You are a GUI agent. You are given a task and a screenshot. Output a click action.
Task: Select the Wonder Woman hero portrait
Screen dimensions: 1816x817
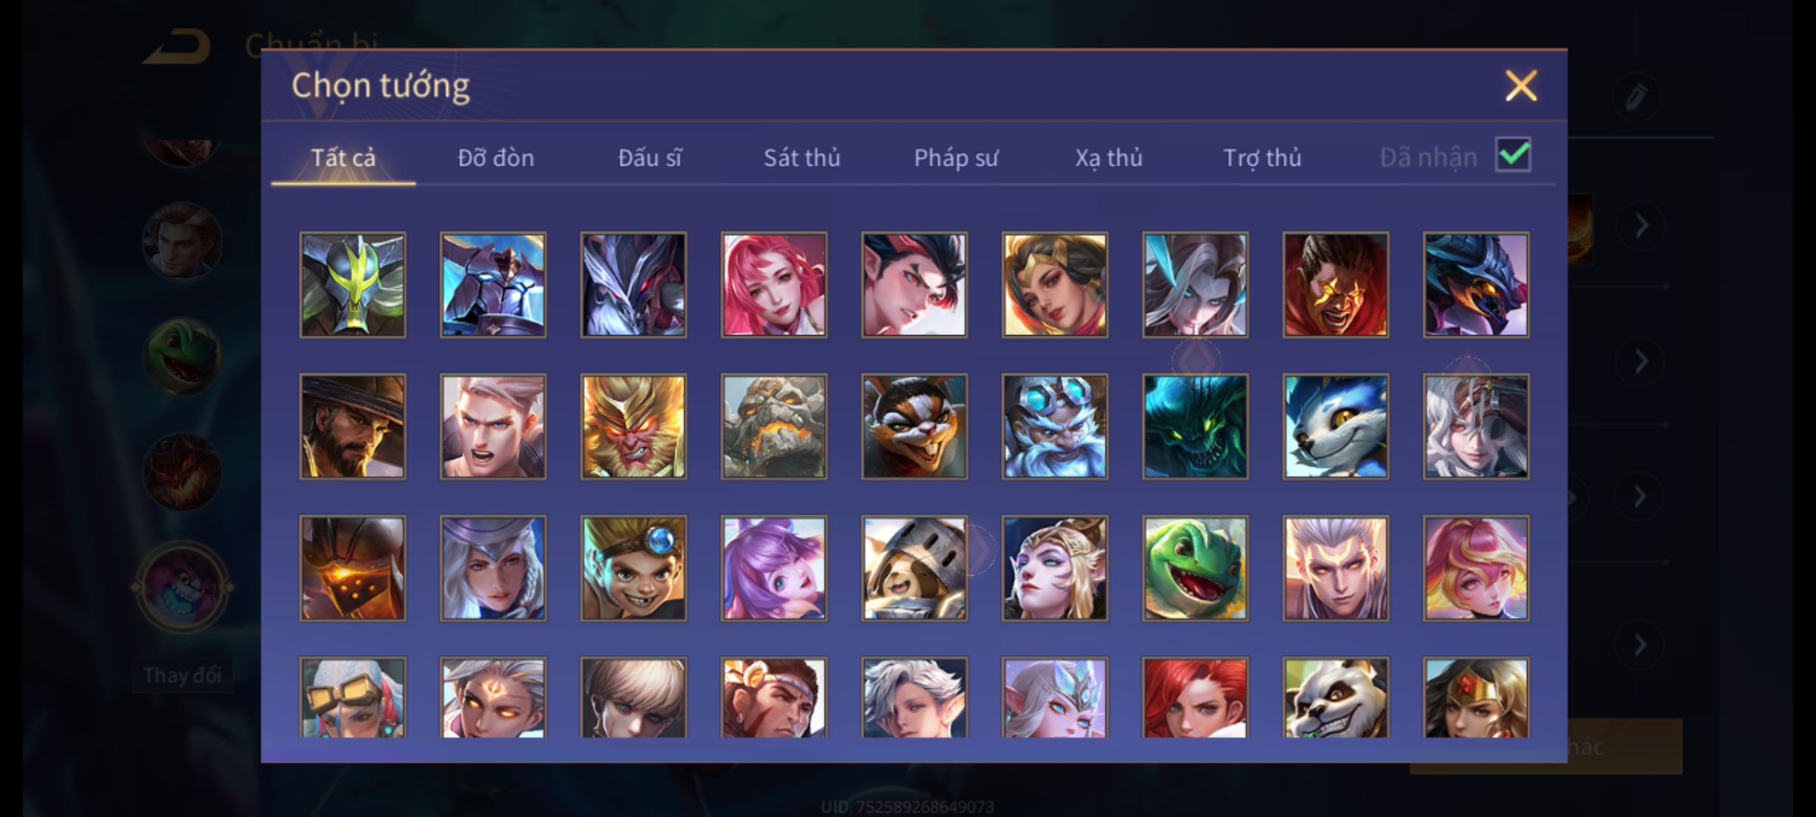[1476, 697]
